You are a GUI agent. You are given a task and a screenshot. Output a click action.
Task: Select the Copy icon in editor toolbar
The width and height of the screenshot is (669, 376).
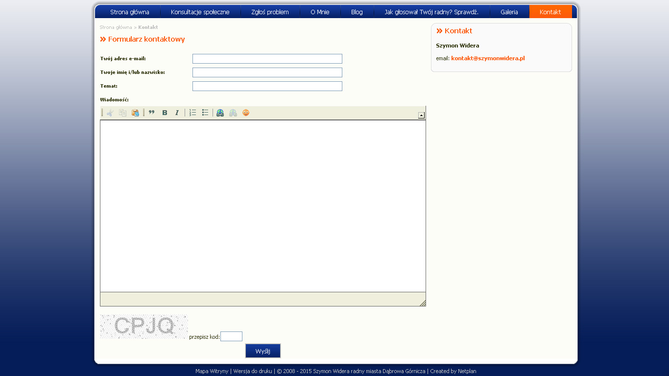click(122, 113)
